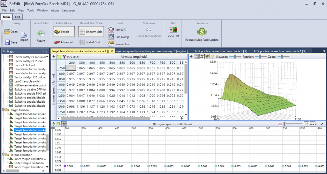Open the Tools menu
Screen dimensions: 327x174
point(30,11)
